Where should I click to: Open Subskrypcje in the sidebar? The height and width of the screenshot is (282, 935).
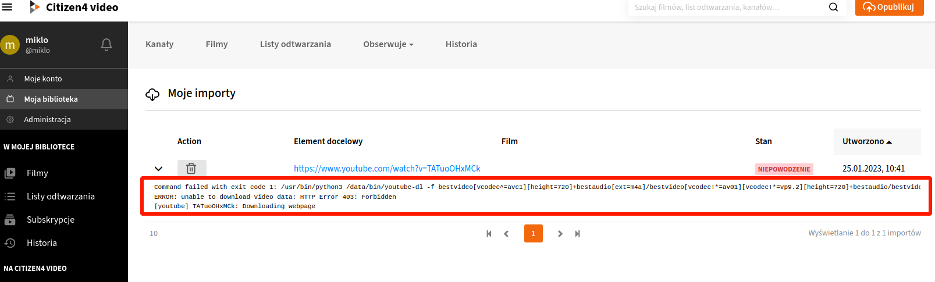50,220
